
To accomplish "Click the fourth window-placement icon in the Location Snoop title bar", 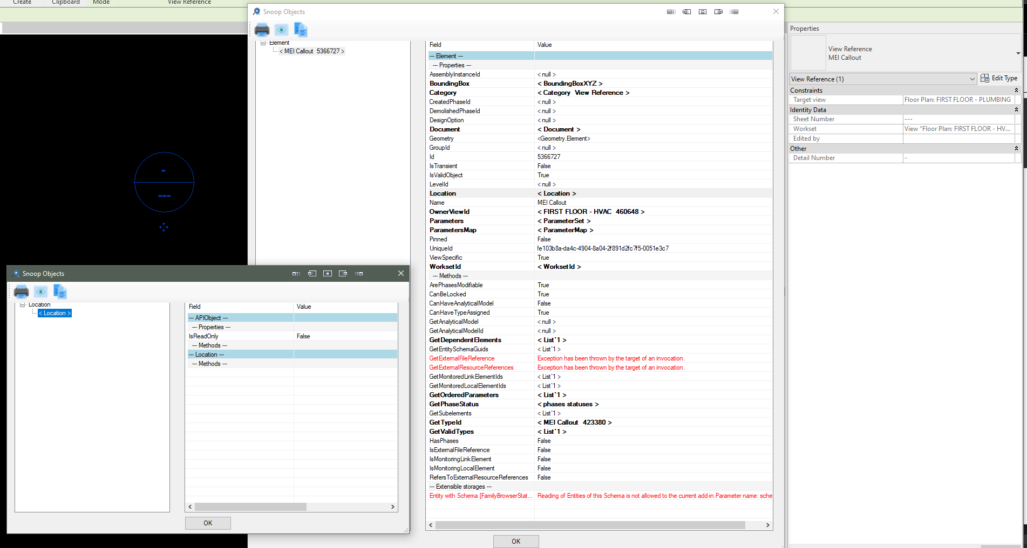I will pyautogui.click(x=343, y=274).
